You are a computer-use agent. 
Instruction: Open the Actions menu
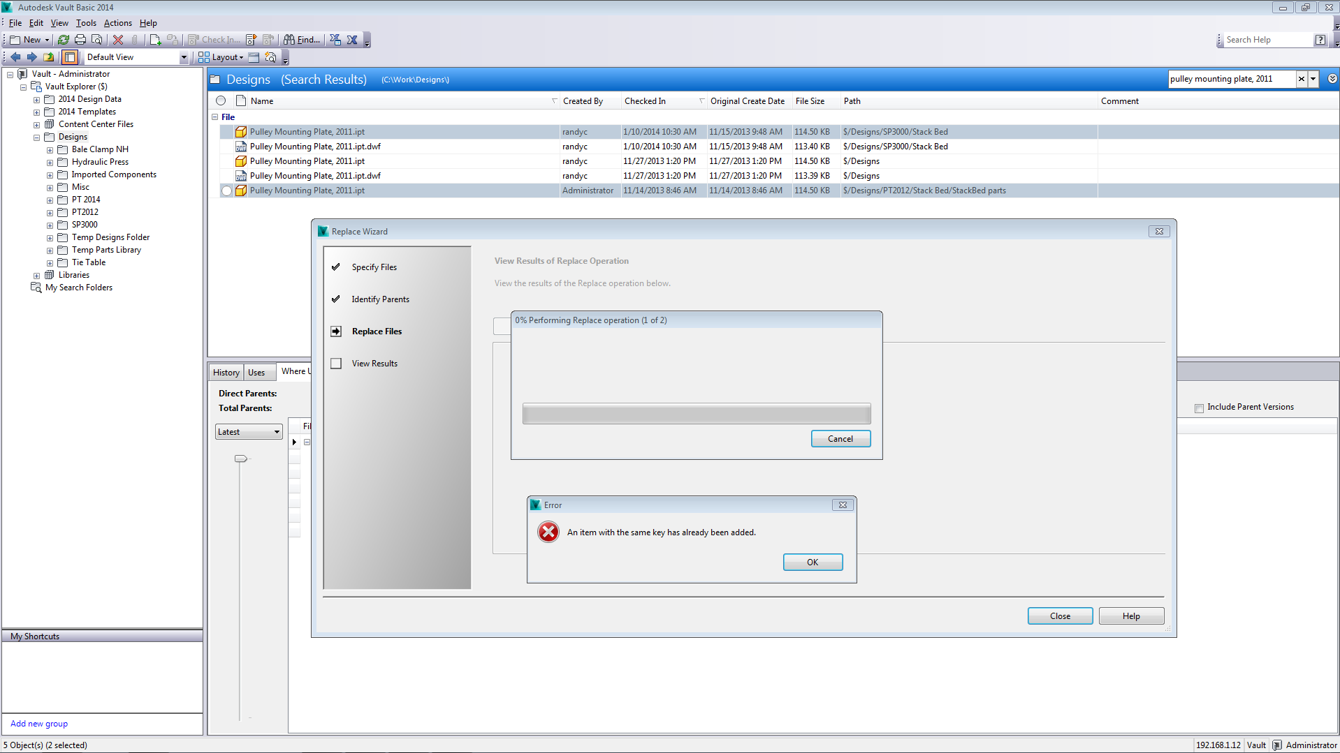click(118, 23)
